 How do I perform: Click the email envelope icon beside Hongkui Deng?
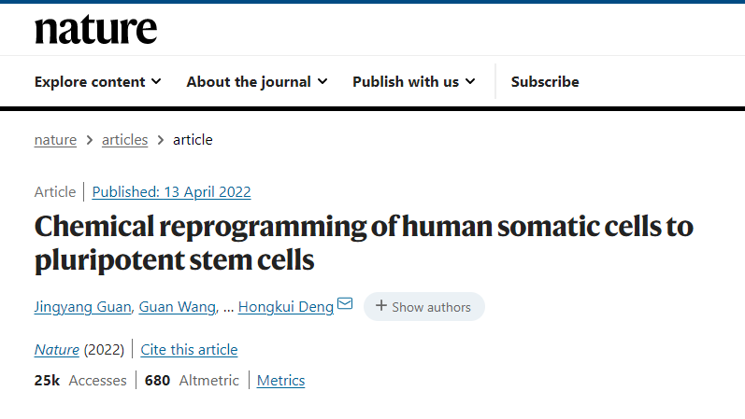click(345, 304)
